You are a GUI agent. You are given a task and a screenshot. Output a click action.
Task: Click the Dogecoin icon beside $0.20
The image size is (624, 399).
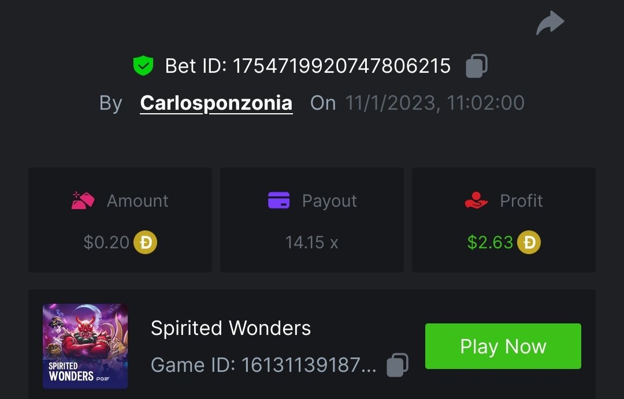coord(146,243)
